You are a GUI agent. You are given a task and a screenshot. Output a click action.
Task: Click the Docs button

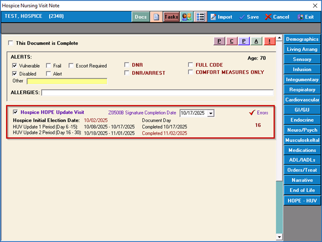tap(140, 17)
